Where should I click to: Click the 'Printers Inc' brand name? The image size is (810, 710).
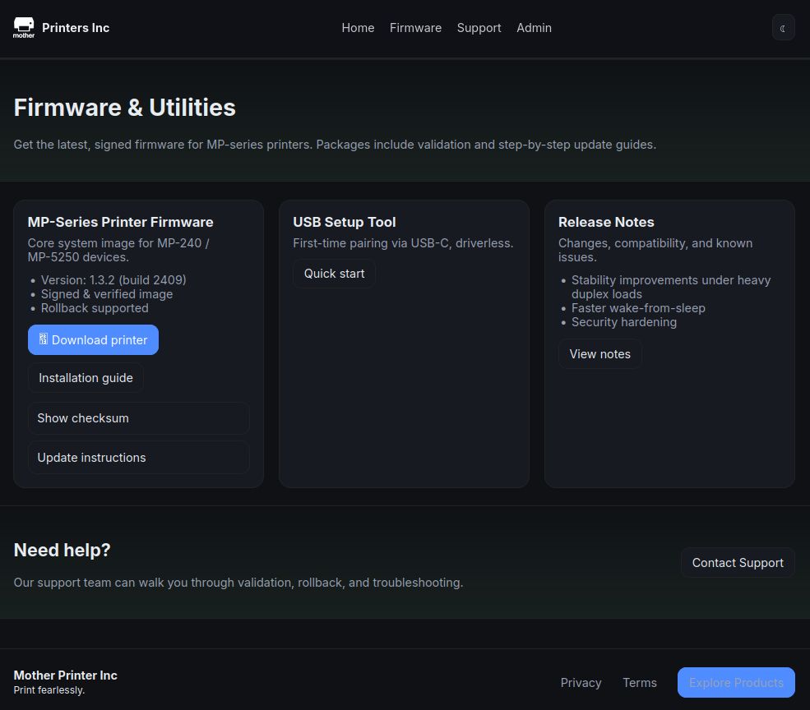pos(76,27)
